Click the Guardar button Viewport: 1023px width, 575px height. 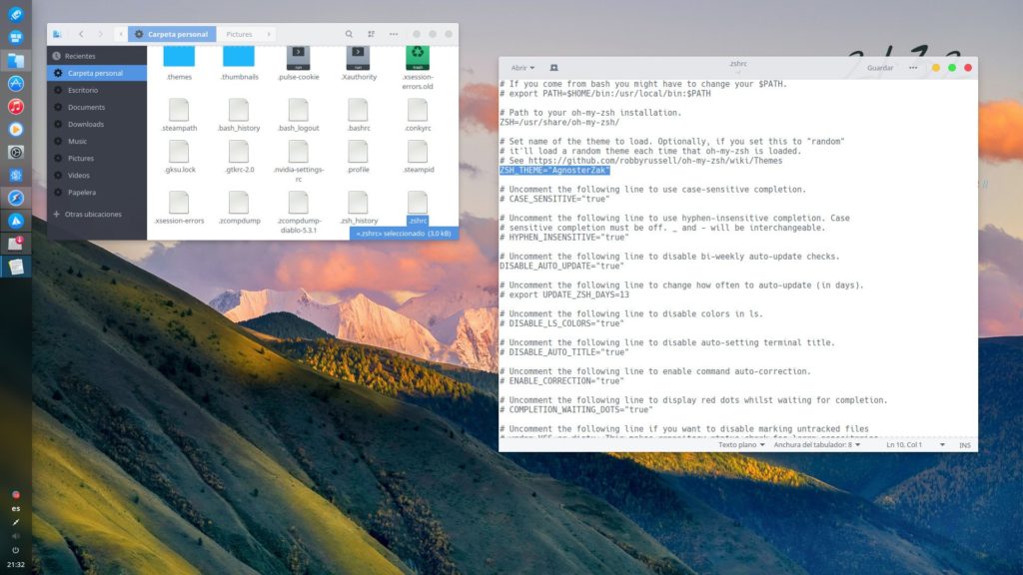(x=880, y=68)
